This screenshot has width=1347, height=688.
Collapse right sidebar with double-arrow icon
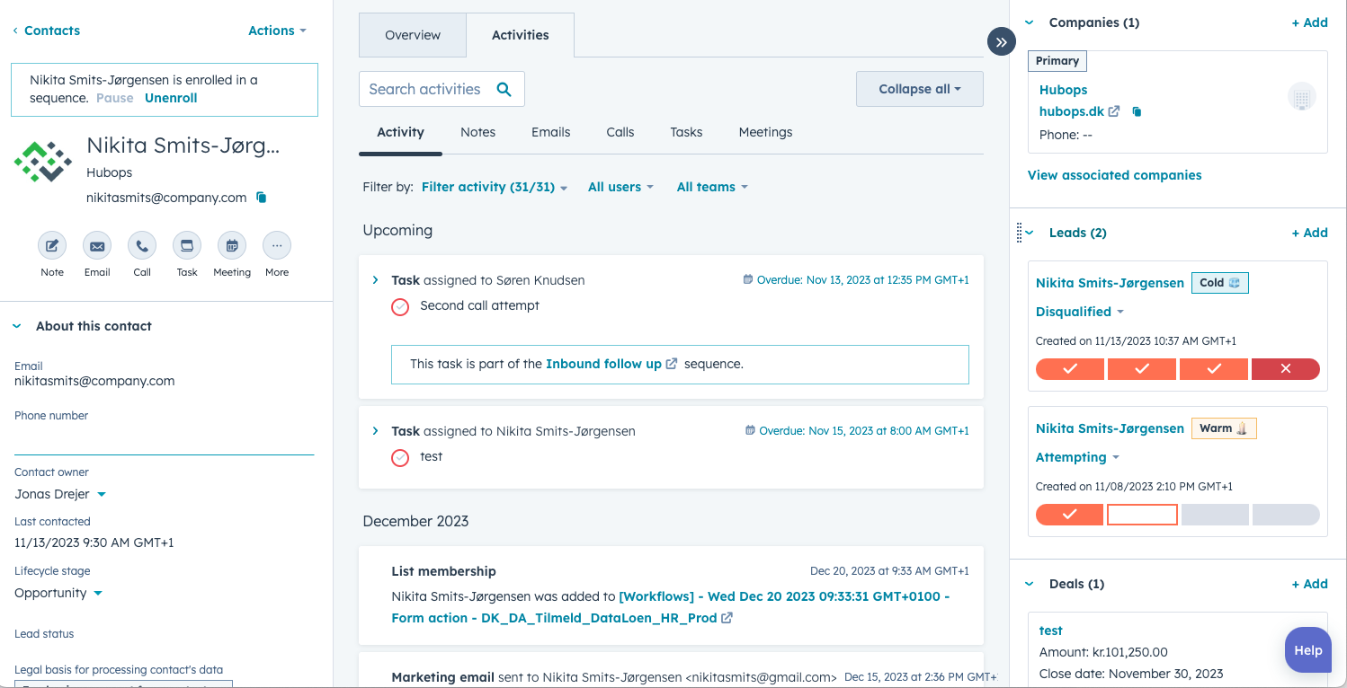(x=1001, y=41)
